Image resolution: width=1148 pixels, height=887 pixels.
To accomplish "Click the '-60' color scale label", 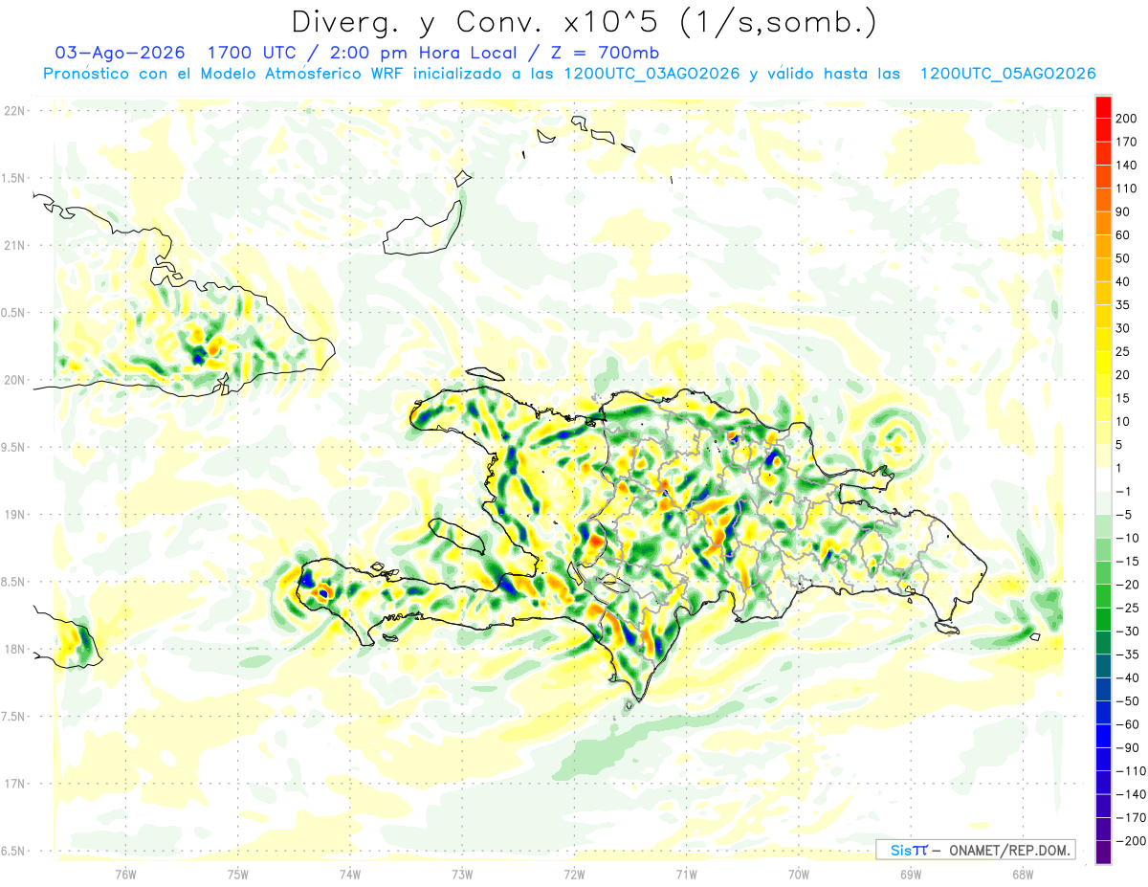I will point(1127,724).
